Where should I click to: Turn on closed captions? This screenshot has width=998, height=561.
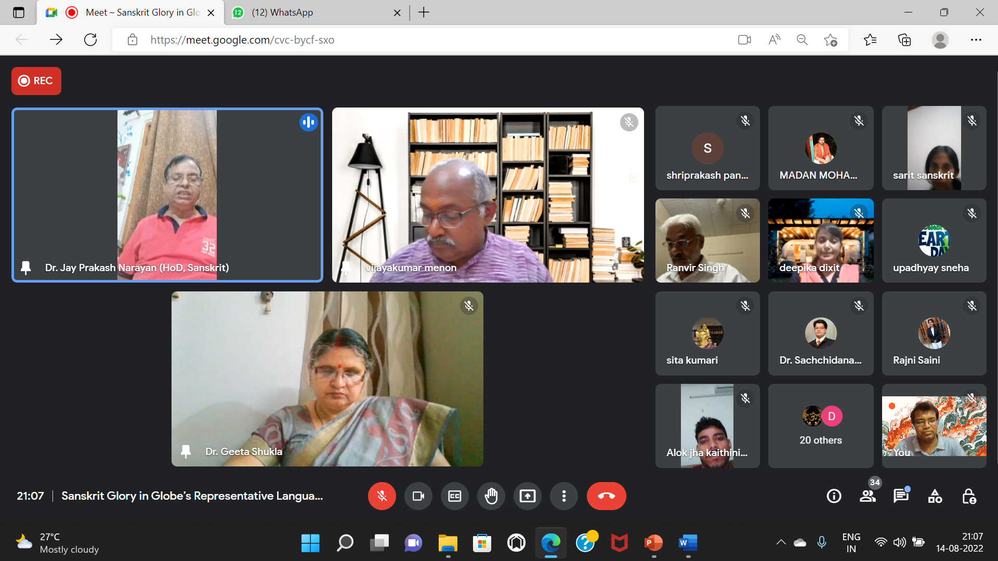[x=454, y=496]
